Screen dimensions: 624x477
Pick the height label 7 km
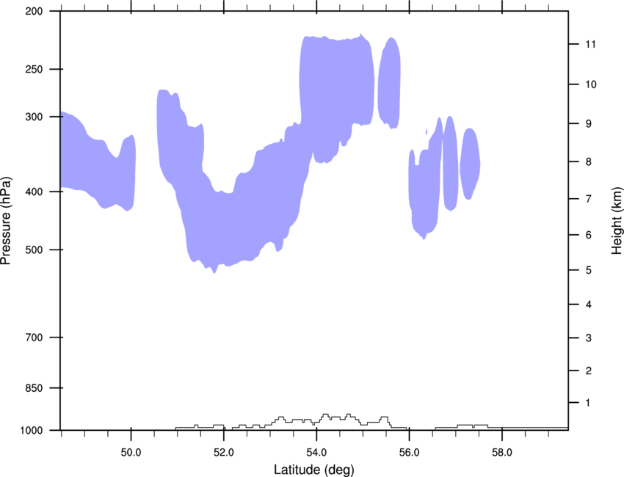[588, 199]
